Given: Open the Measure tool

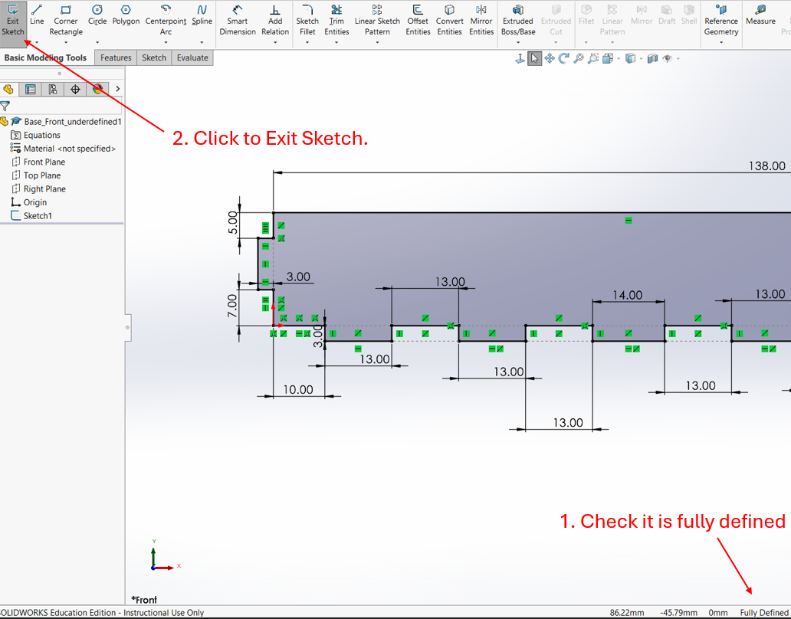Looking at the screenshot, I should tap(760, 15).
